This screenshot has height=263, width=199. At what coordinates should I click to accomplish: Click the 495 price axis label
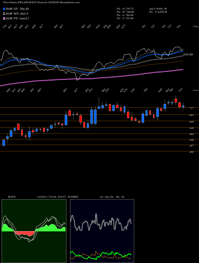click(x=191, y=152)
